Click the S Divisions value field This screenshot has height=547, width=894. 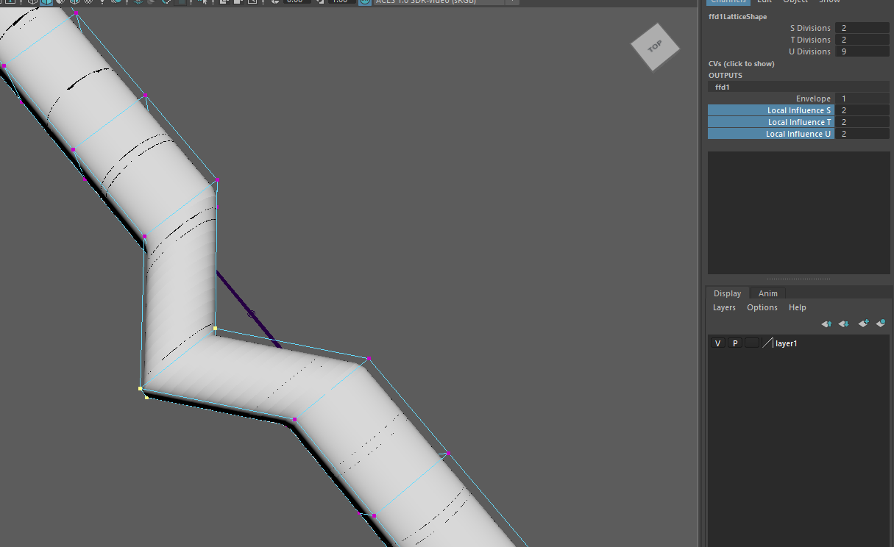pos(862,28)
